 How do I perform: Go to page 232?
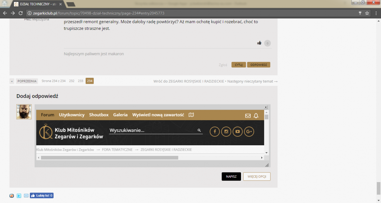tap(72, 81)
